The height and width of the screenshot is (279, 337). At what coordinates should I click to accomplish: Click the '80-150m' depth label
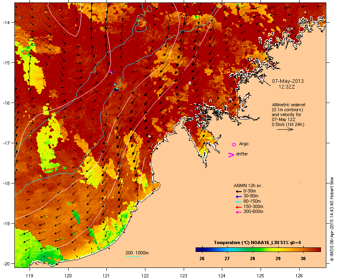point(252,201)
